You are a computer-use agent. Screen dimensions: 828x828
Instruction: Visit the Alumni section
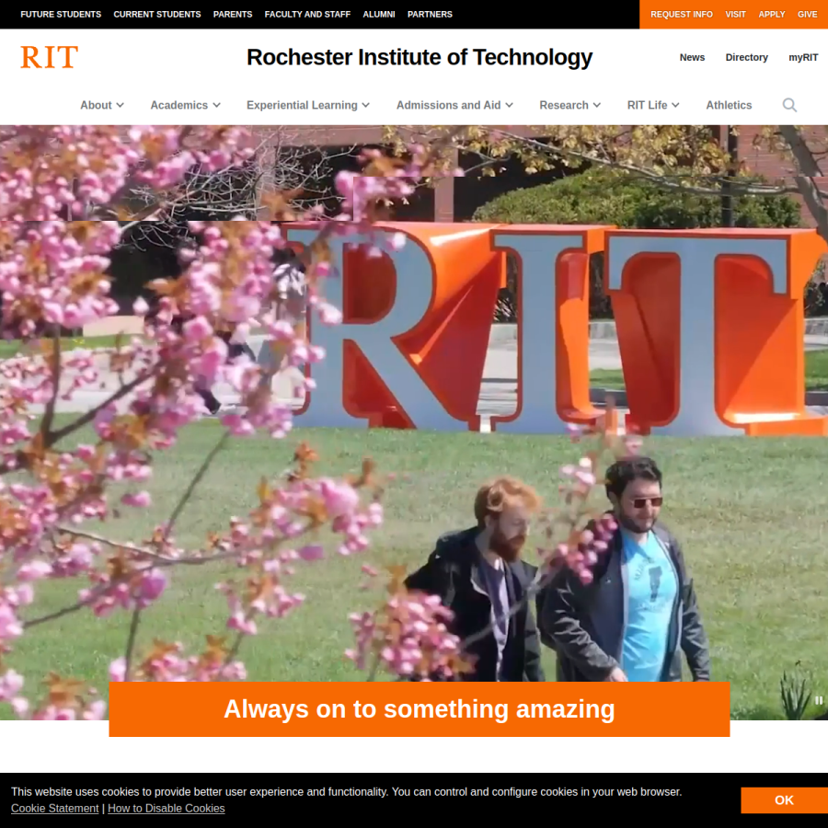pos(379,14)
